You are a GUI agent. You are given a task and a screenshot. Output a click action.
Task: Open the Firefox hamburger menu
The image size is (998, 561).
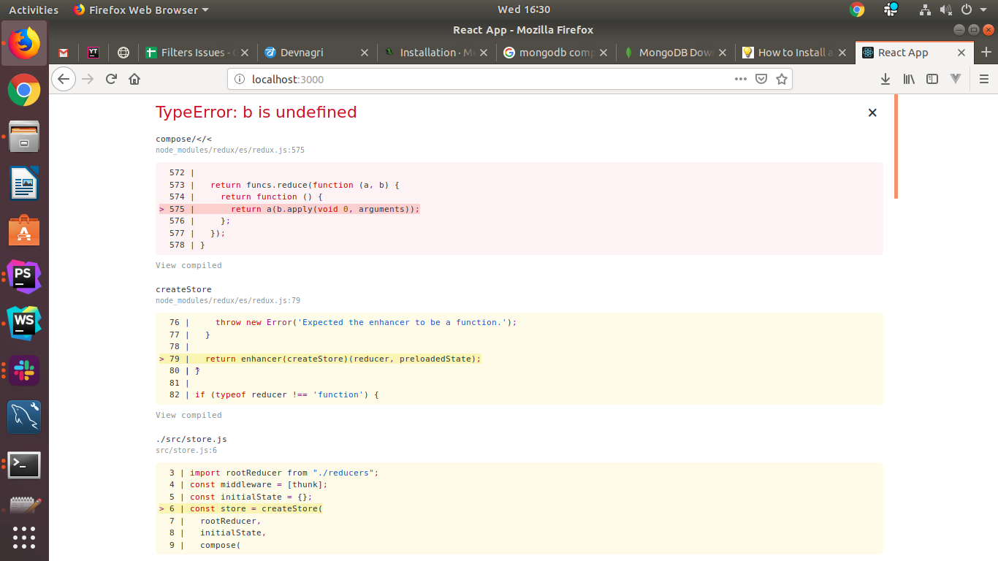[x=984, y=79]
